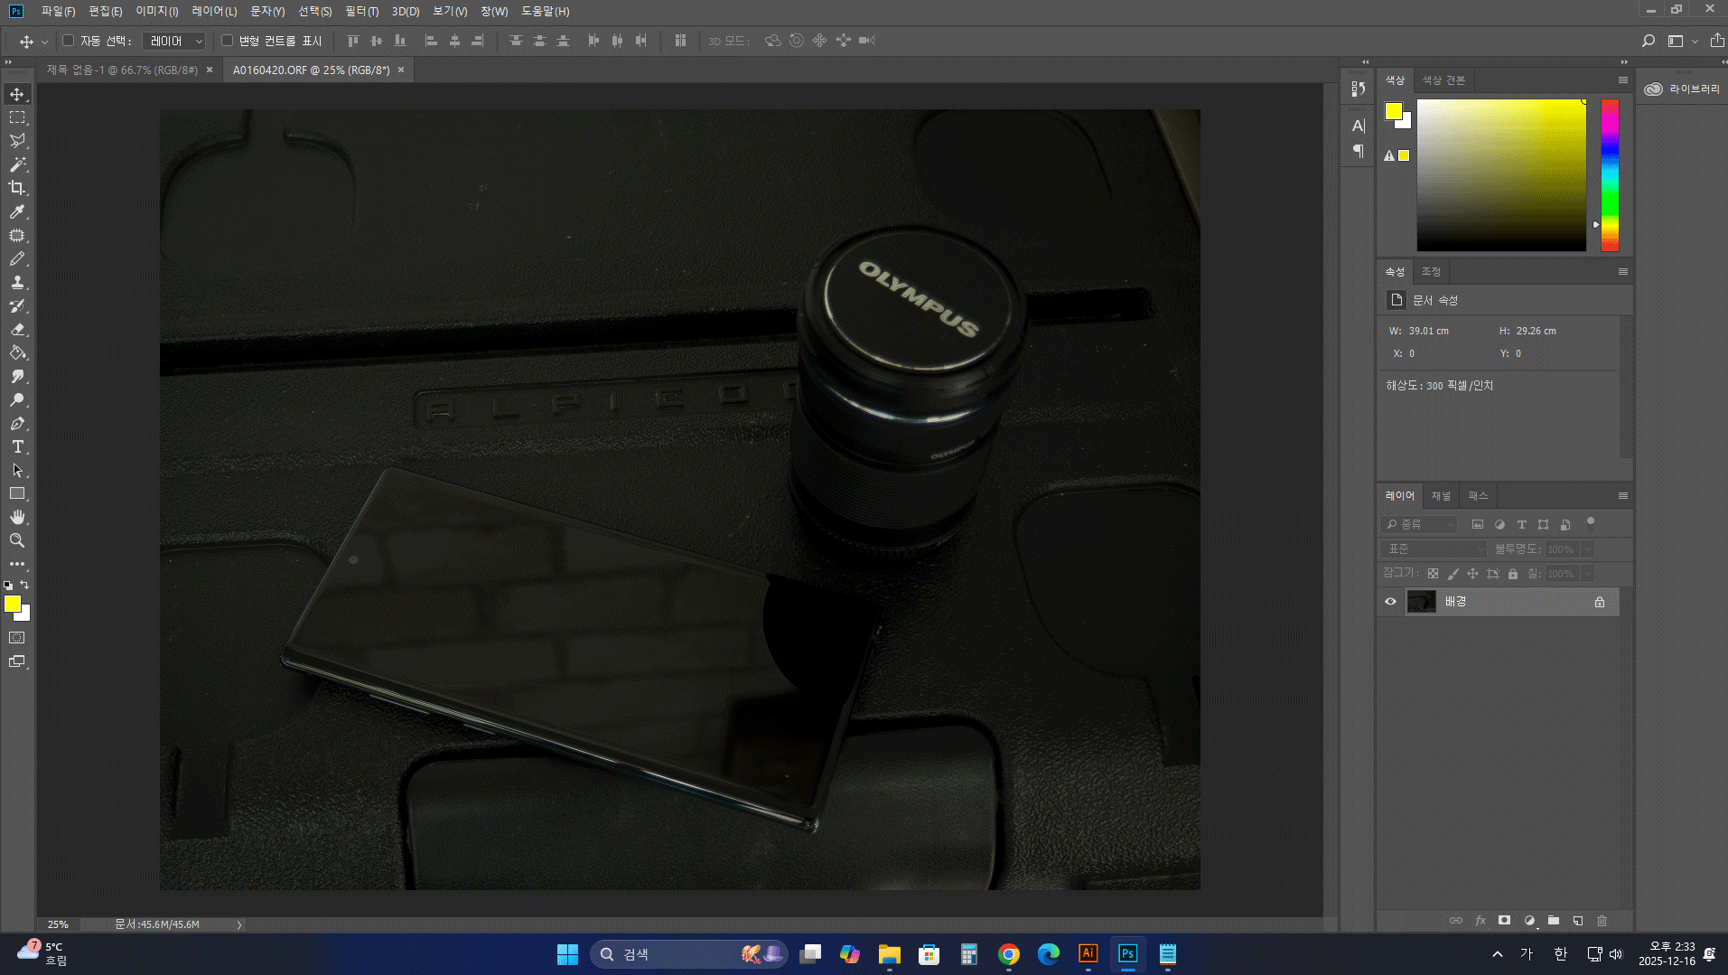The width and height of the screenshot is (1728, 975).
Task: Click the new group folder icon
Action: [1554, 921]
